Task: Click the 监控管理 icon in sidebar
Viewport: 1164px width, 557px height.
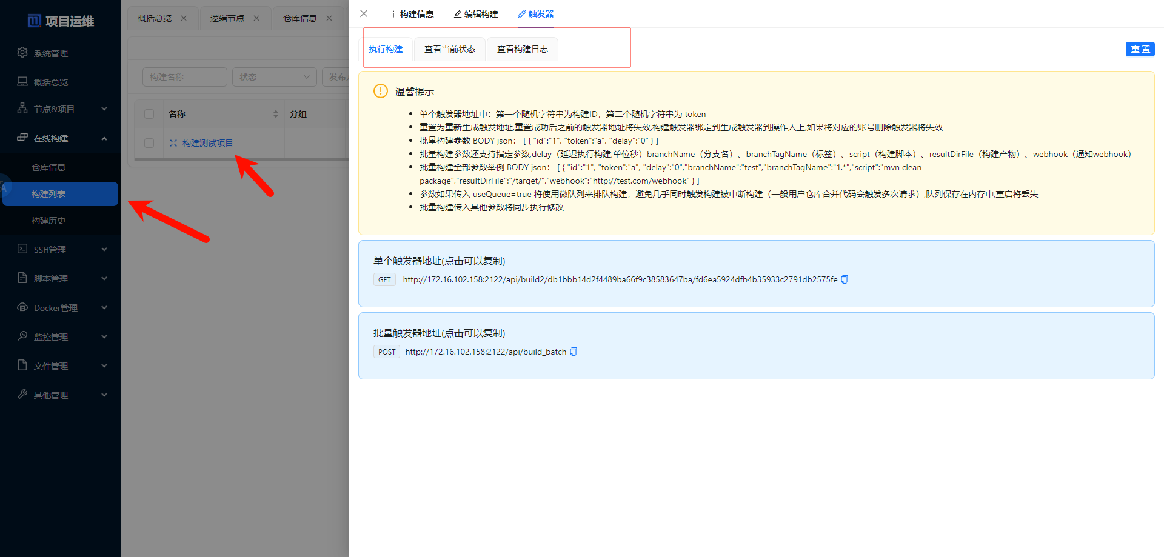Action: click(22, 336)
